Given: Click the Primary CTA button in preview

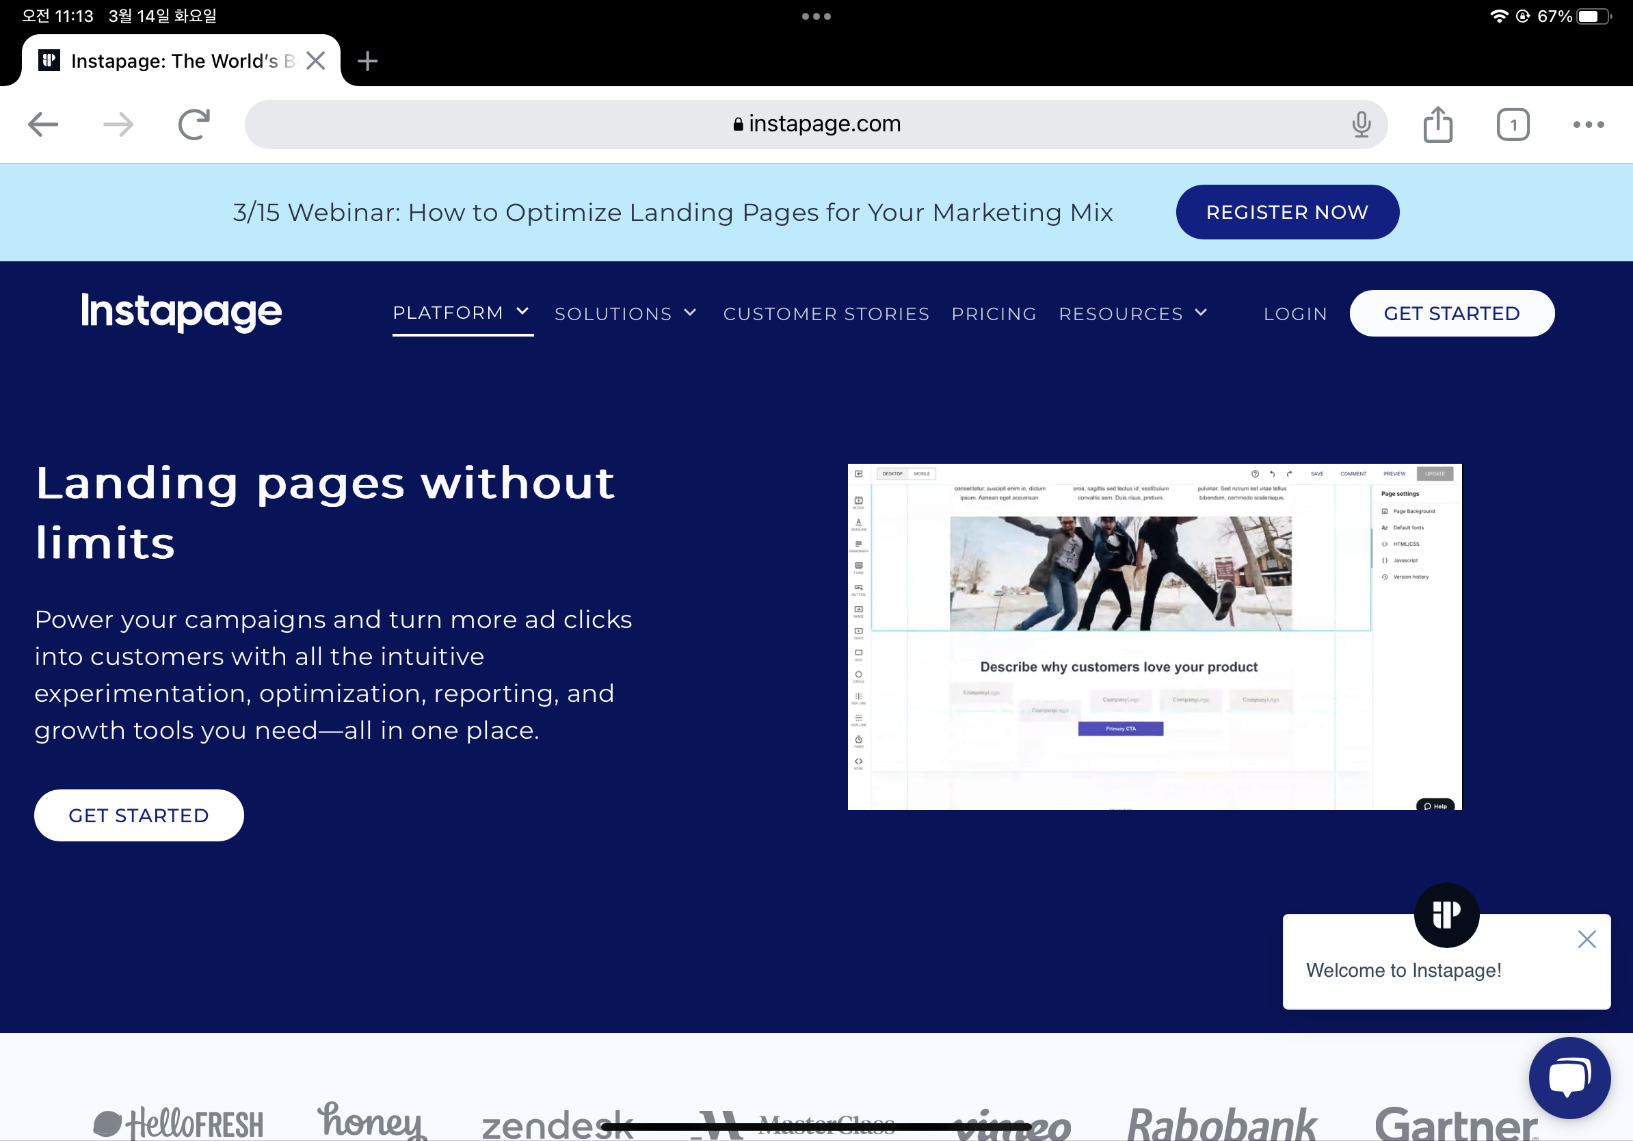Looking at the screenshot, I should [x=1120, y=729].
